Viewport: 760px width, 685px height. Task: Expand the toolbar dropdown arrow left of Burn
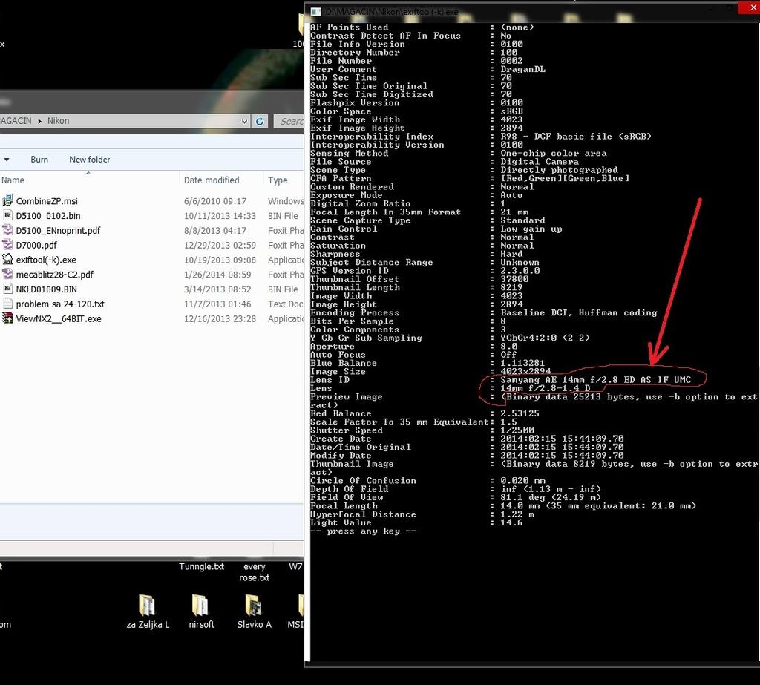[7, 160]
